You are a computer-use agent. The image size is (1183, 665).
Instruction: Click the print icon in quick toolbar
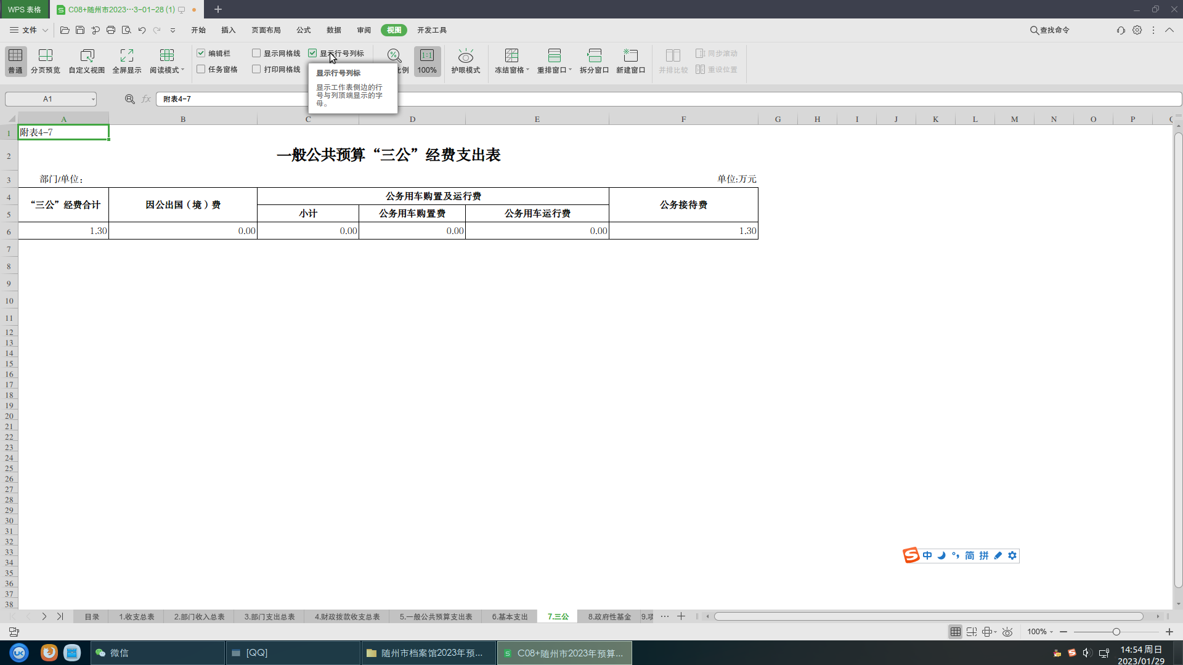click(111, 30)
